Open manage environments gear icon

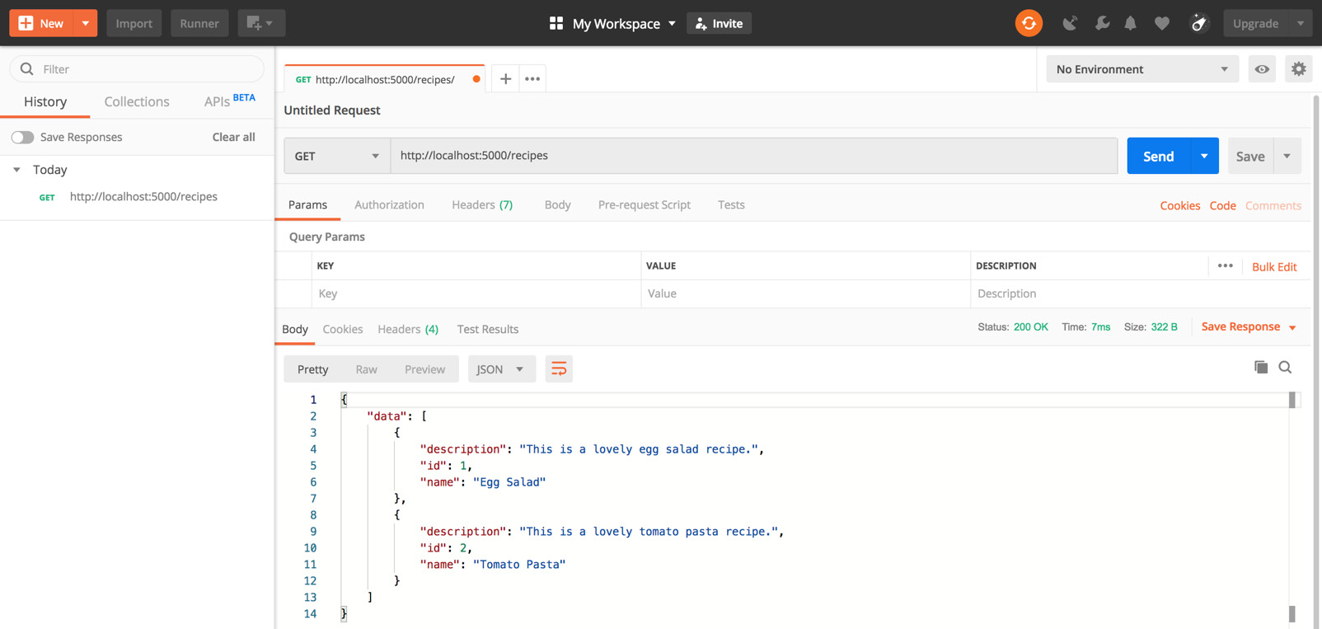[1299, 69]
